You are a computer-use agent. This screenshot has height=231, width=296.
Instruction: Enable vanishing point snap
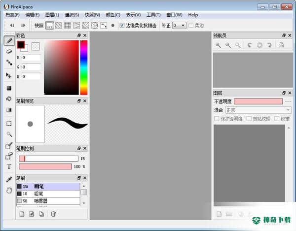point(76,25)
